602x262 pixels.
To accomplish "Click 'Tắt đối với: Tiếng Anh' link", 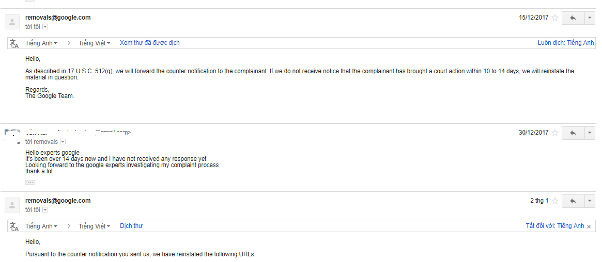I will 555,226.
